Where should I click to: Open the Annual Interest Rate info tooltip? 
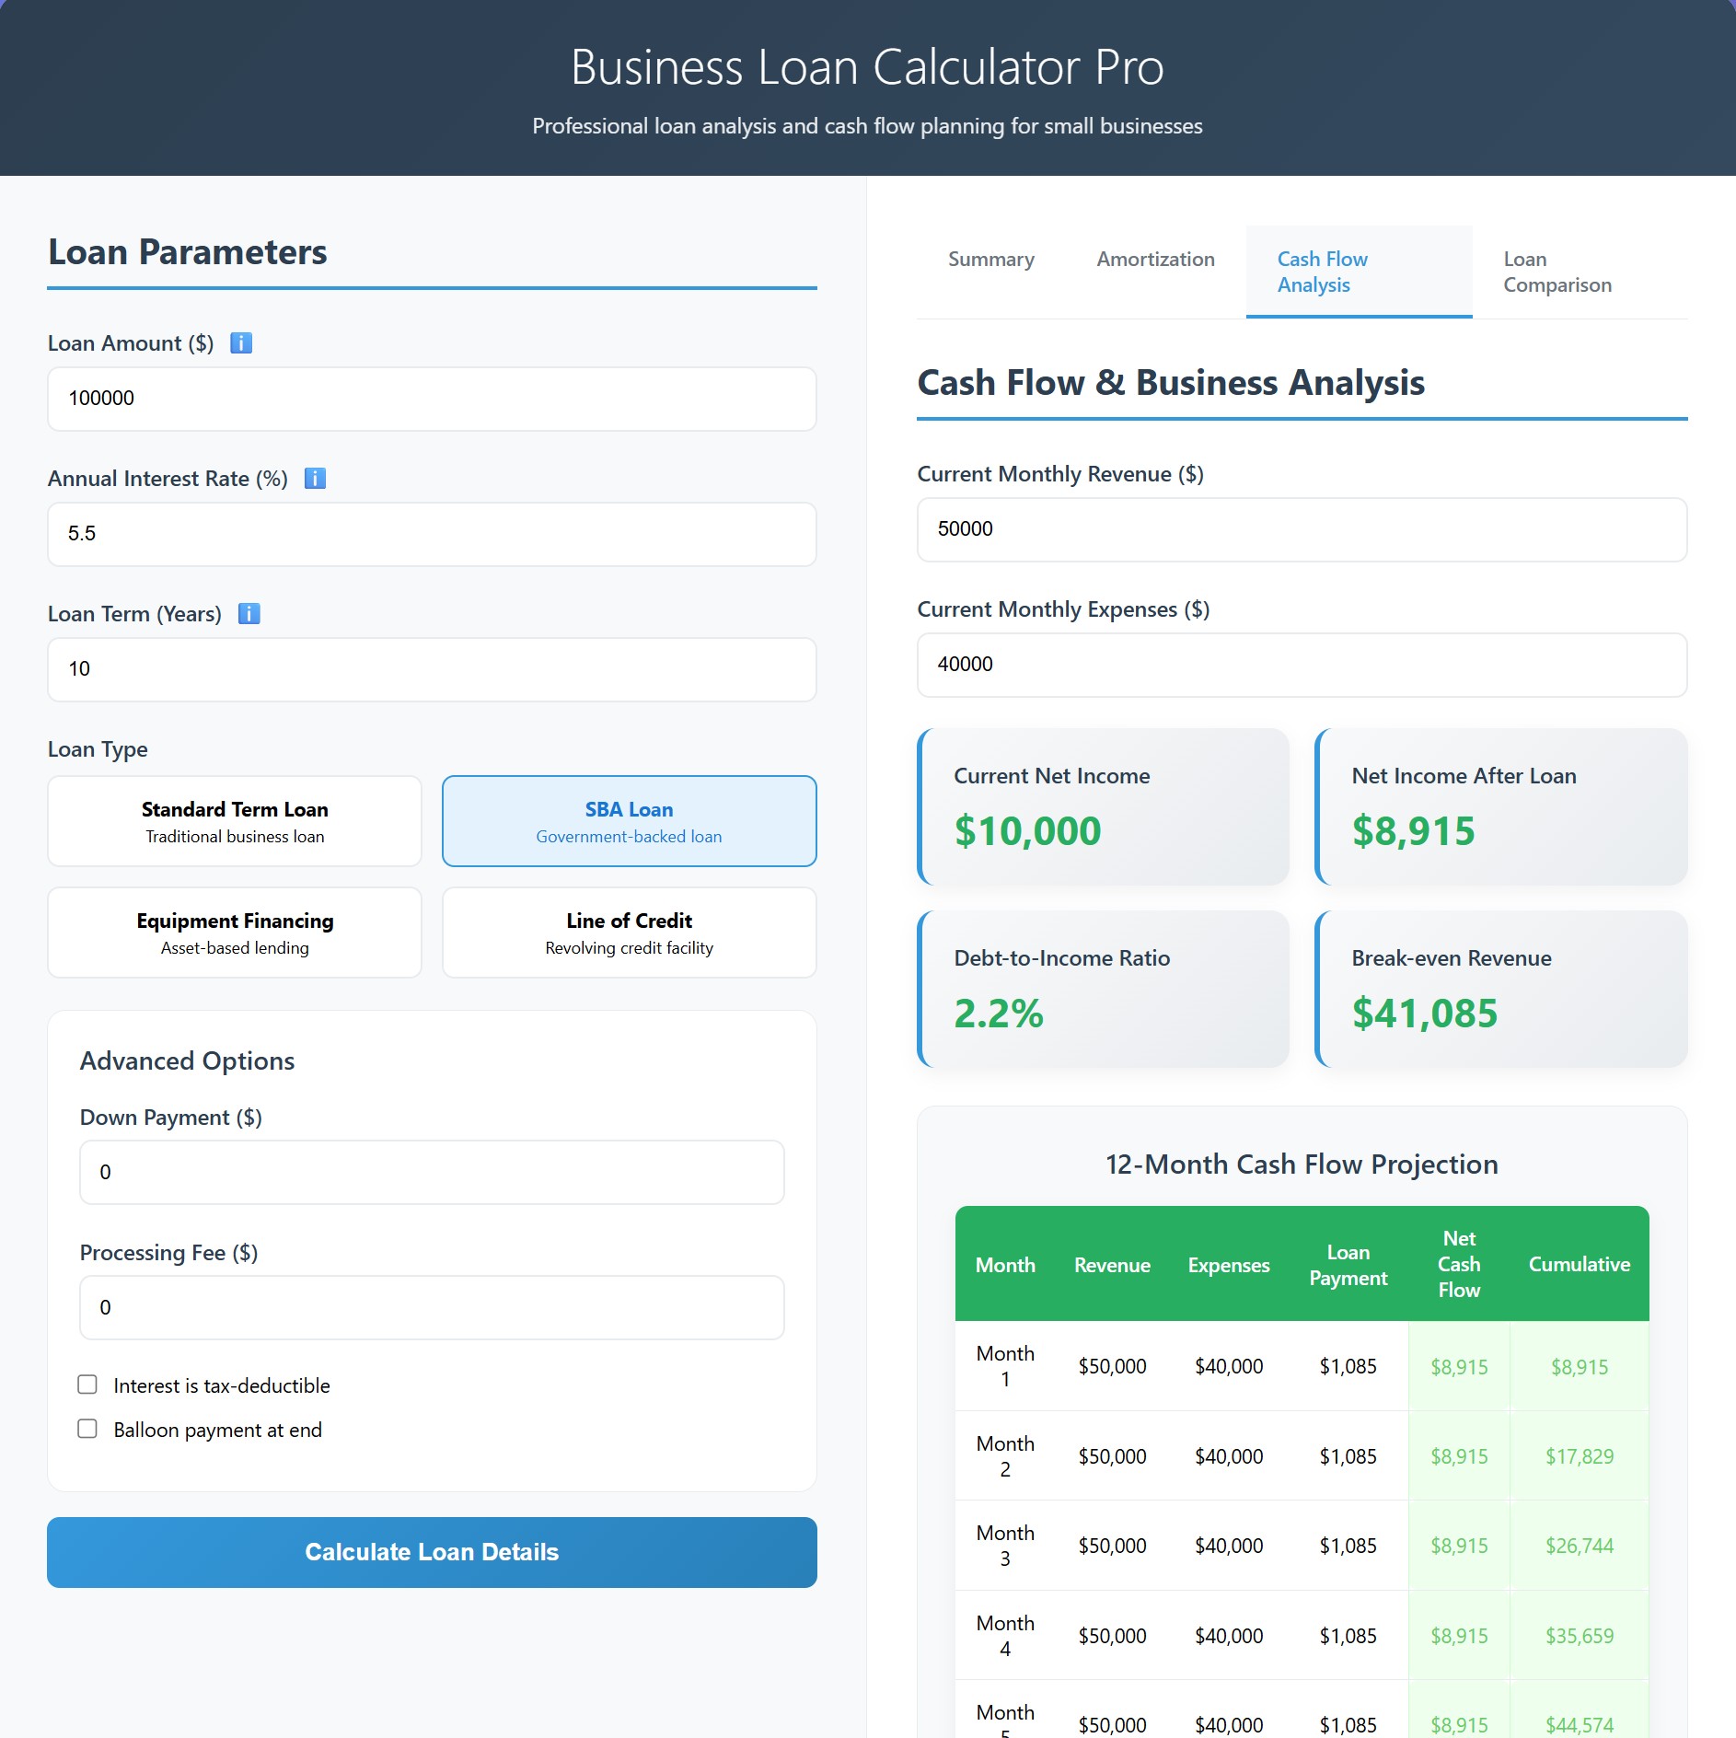tap(316, 478)
